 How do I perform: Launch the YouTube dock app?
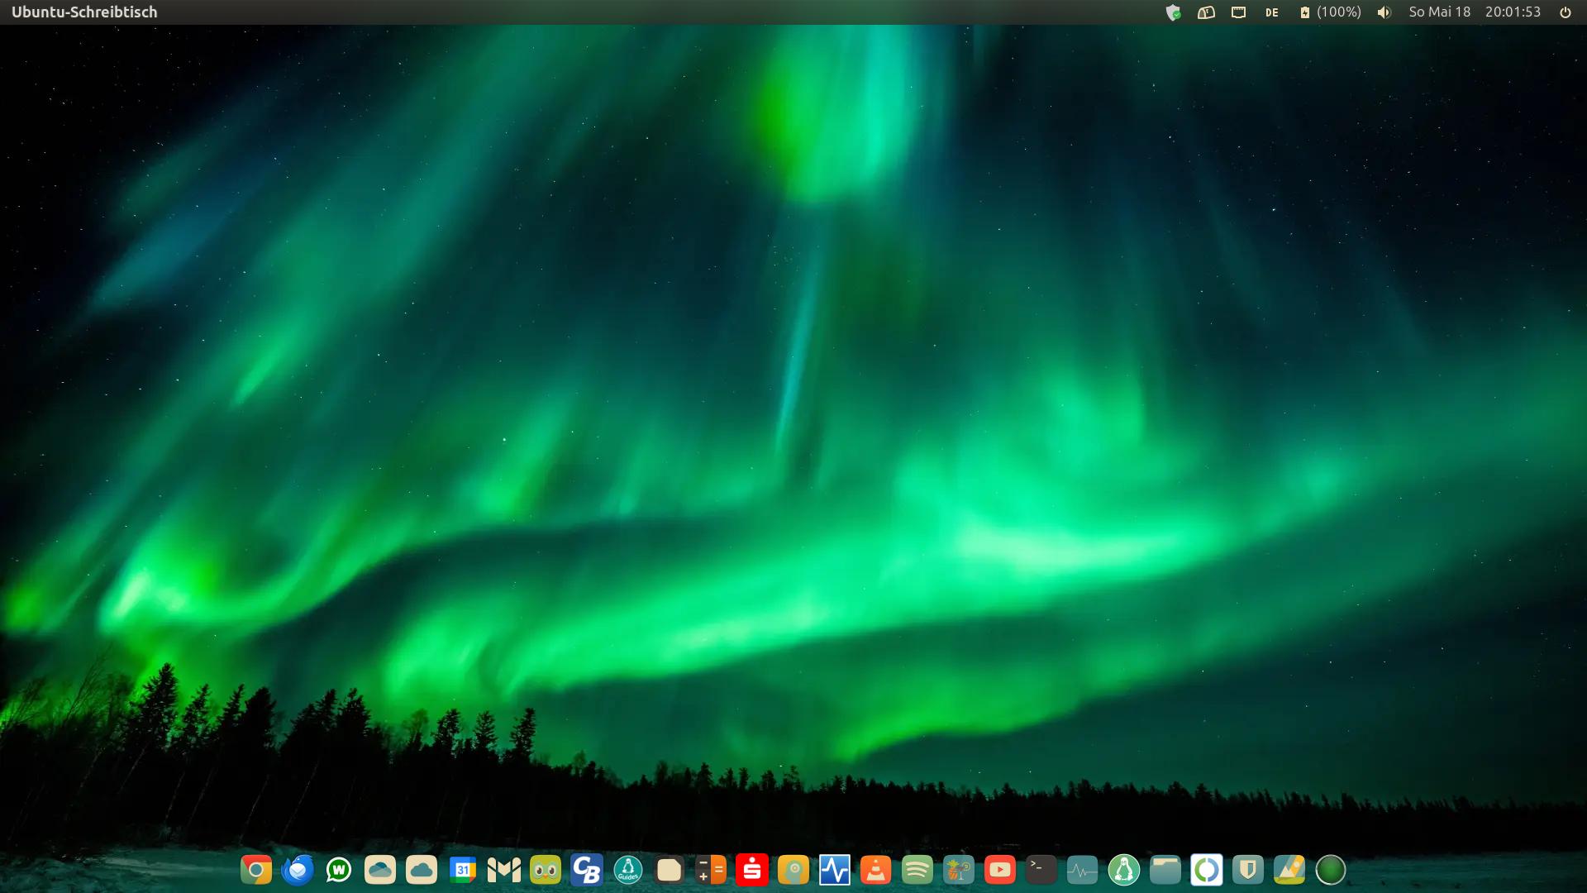1000,870
